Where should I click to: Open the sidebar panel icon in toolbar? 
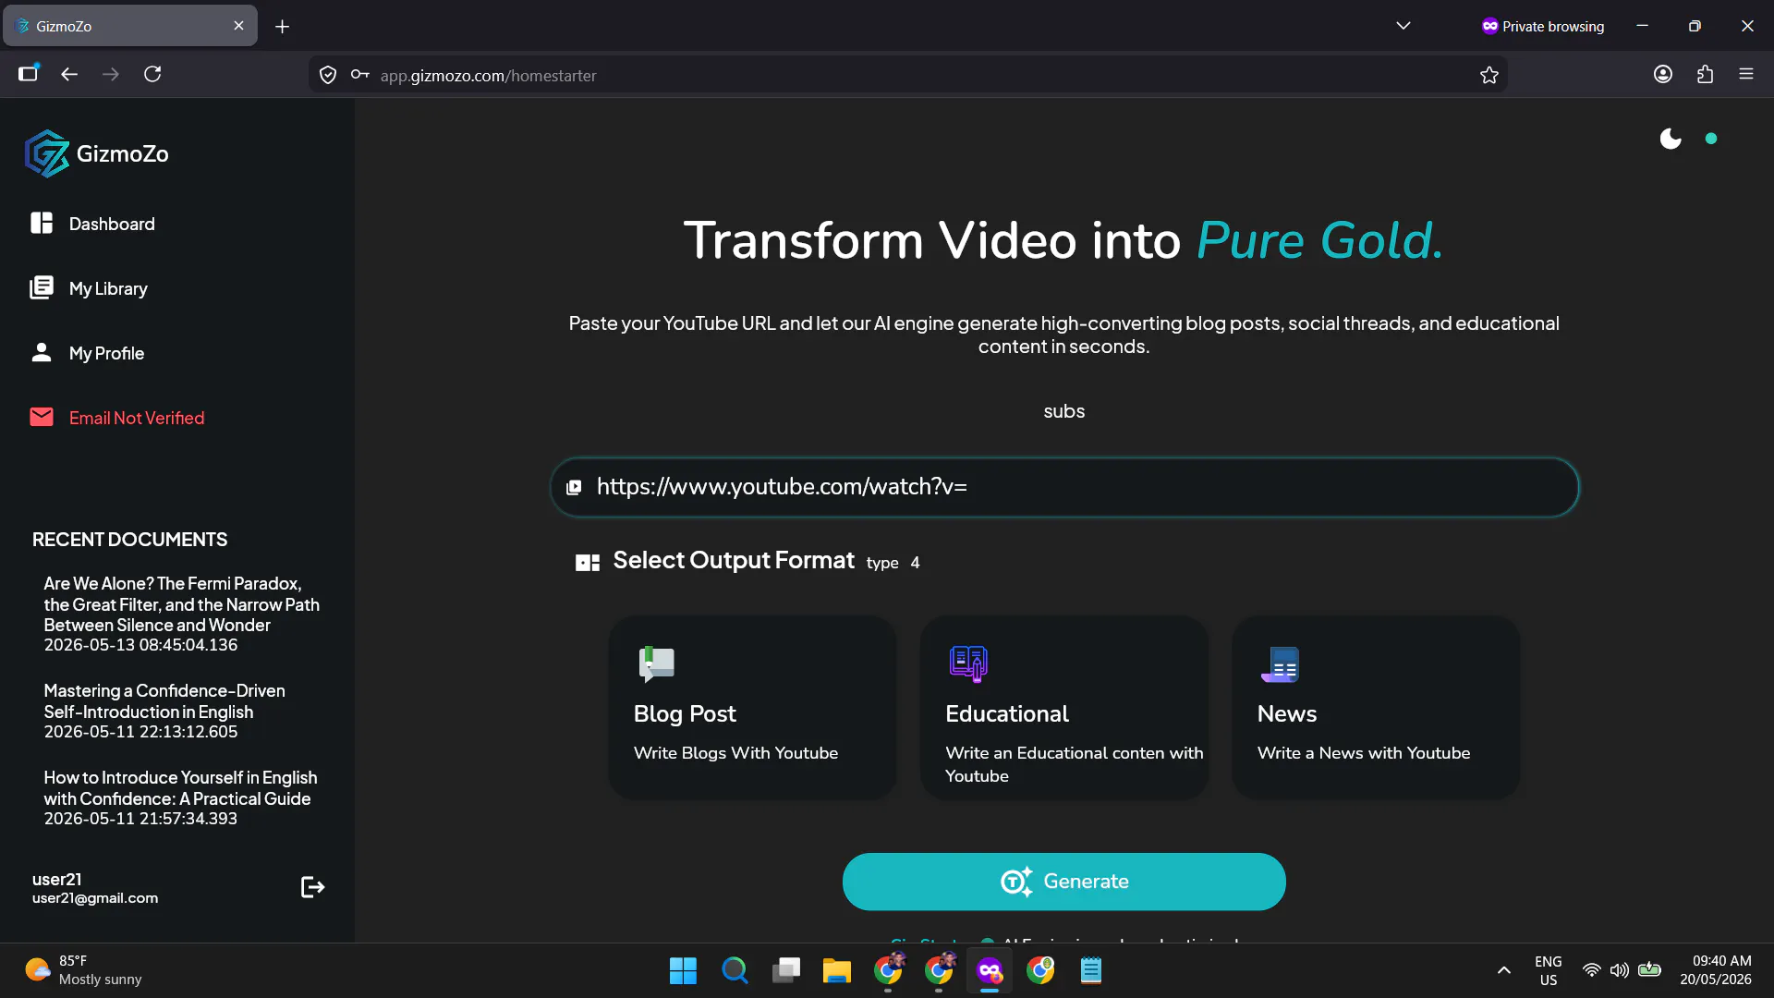29,74
